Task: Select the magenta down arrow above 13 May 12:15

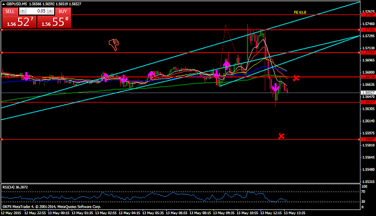Action: coord(276,88)
